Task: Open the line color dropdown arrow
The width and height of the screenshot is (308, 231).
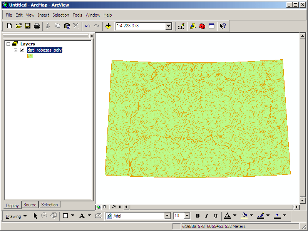Action: (268, 216)
